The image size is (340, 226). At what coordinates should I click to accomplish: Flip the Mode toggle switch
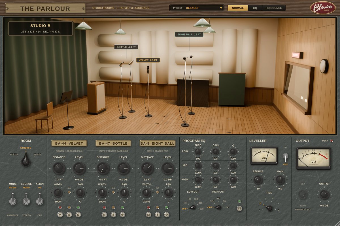(x=12, y=199)
